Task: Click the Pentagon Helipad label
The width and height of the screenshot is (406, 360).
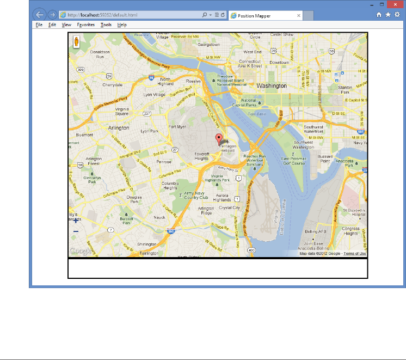Action: (x=227, y=148)
